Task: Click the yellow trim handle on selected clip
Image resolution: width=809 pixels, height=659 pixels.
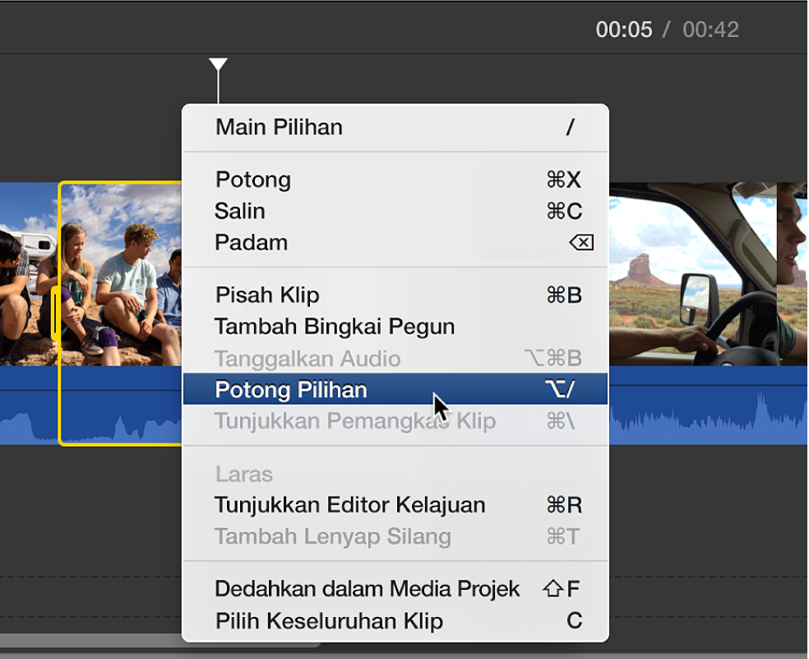Action: pyautogui.click(x=55, y=313)
